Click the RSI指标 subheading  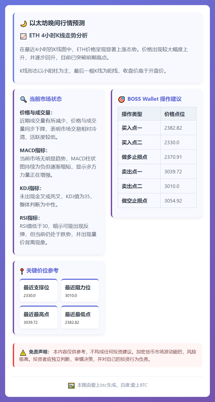point(30,218)
